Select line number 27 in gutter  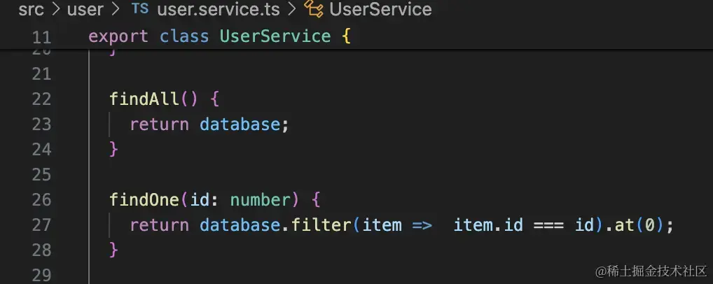[41, 225]
